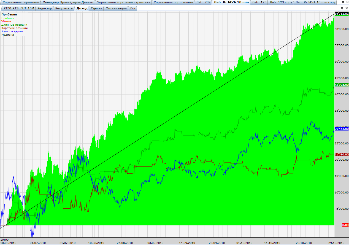This screenshot has height=245, width=349.
Task: Switch to Управление портфелями tab
Action: tap(173, 2)
